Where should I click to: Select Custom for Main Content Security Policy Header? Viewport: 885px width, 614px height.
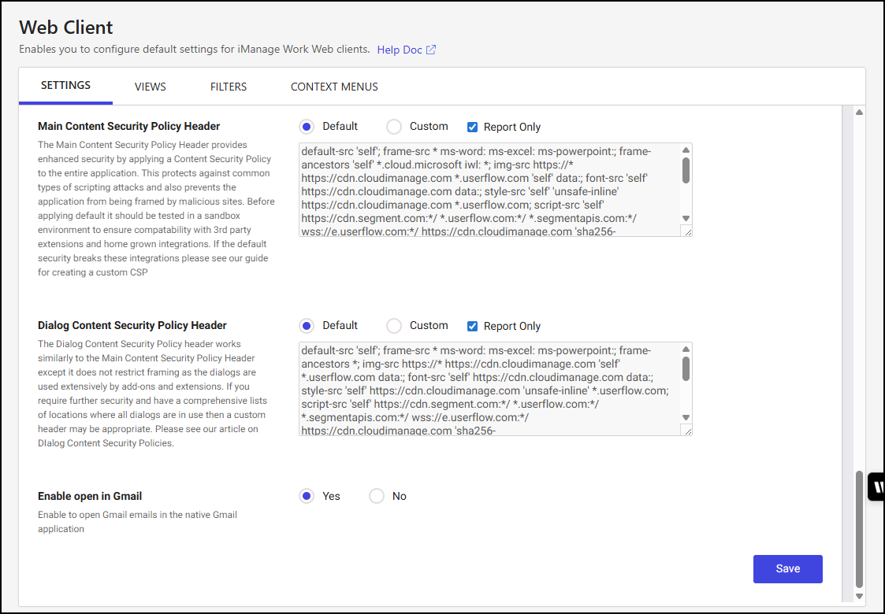[x=394, y=127]
